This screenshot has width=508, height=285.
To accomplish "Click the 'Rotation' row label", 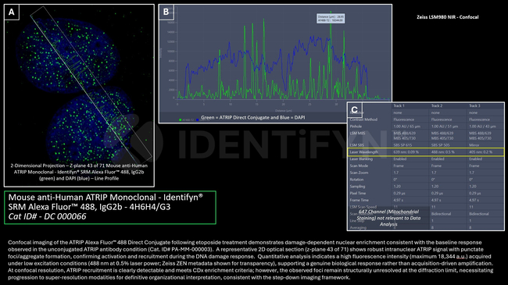I will point(356,180).
